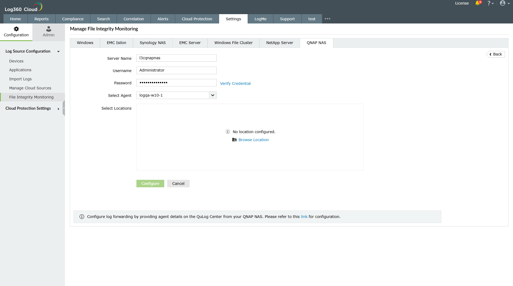
Task: Click the info icon in the QuLog note
Action: click(x=82, y=217)
